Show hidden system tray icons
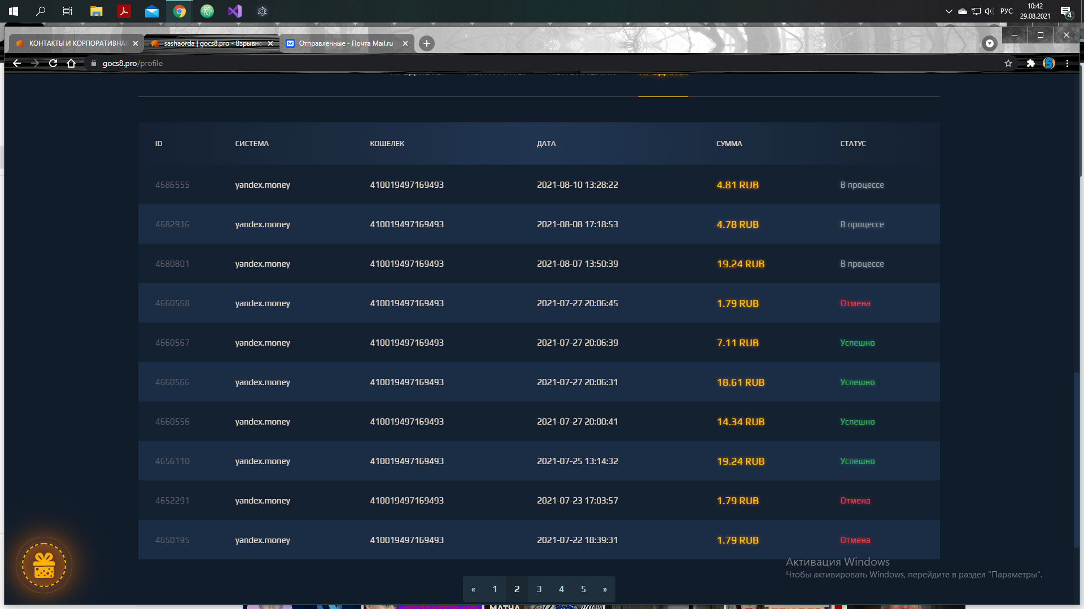Image resolution: width=1084 pixels, height=609 pixels. [948, 11]
